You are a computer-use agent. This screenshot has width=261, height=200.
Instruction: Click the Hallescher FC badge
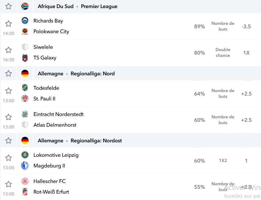click(25, 181)
